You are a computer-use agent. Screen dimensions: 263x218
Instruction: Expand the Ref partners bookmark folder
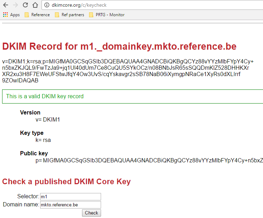point(69,15)
